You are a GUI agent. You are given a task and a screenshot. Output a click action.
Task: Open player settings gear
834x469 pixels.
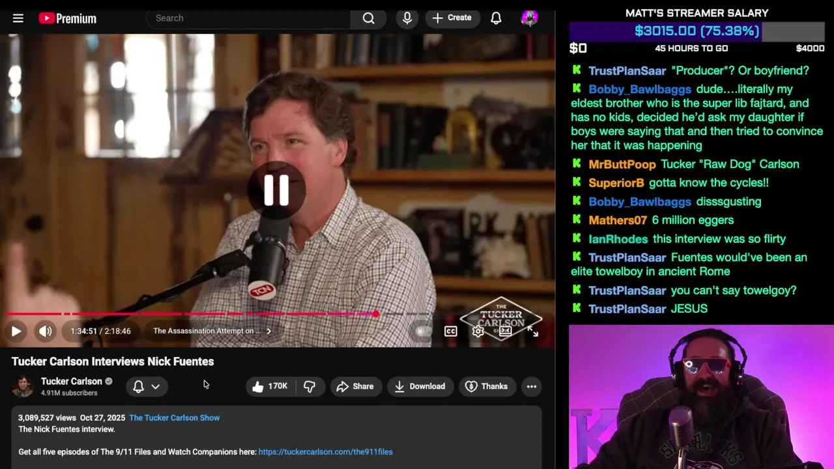click(x=478, y=332)
